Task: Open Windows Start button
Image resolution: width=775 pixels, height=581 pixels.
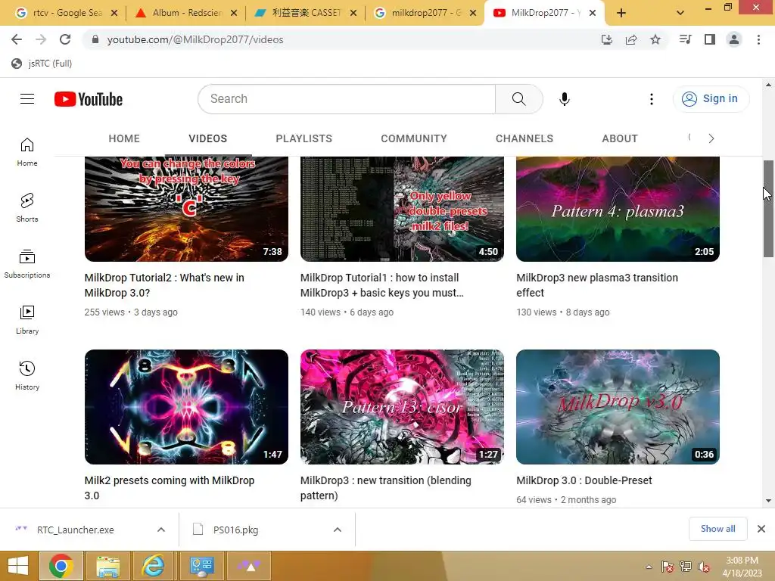Action: point(18,566)
